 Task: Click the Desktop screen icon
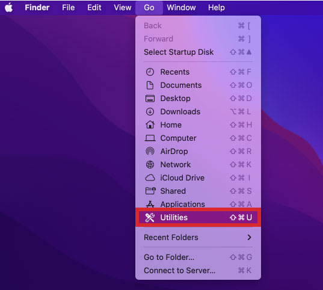point(150,99)
